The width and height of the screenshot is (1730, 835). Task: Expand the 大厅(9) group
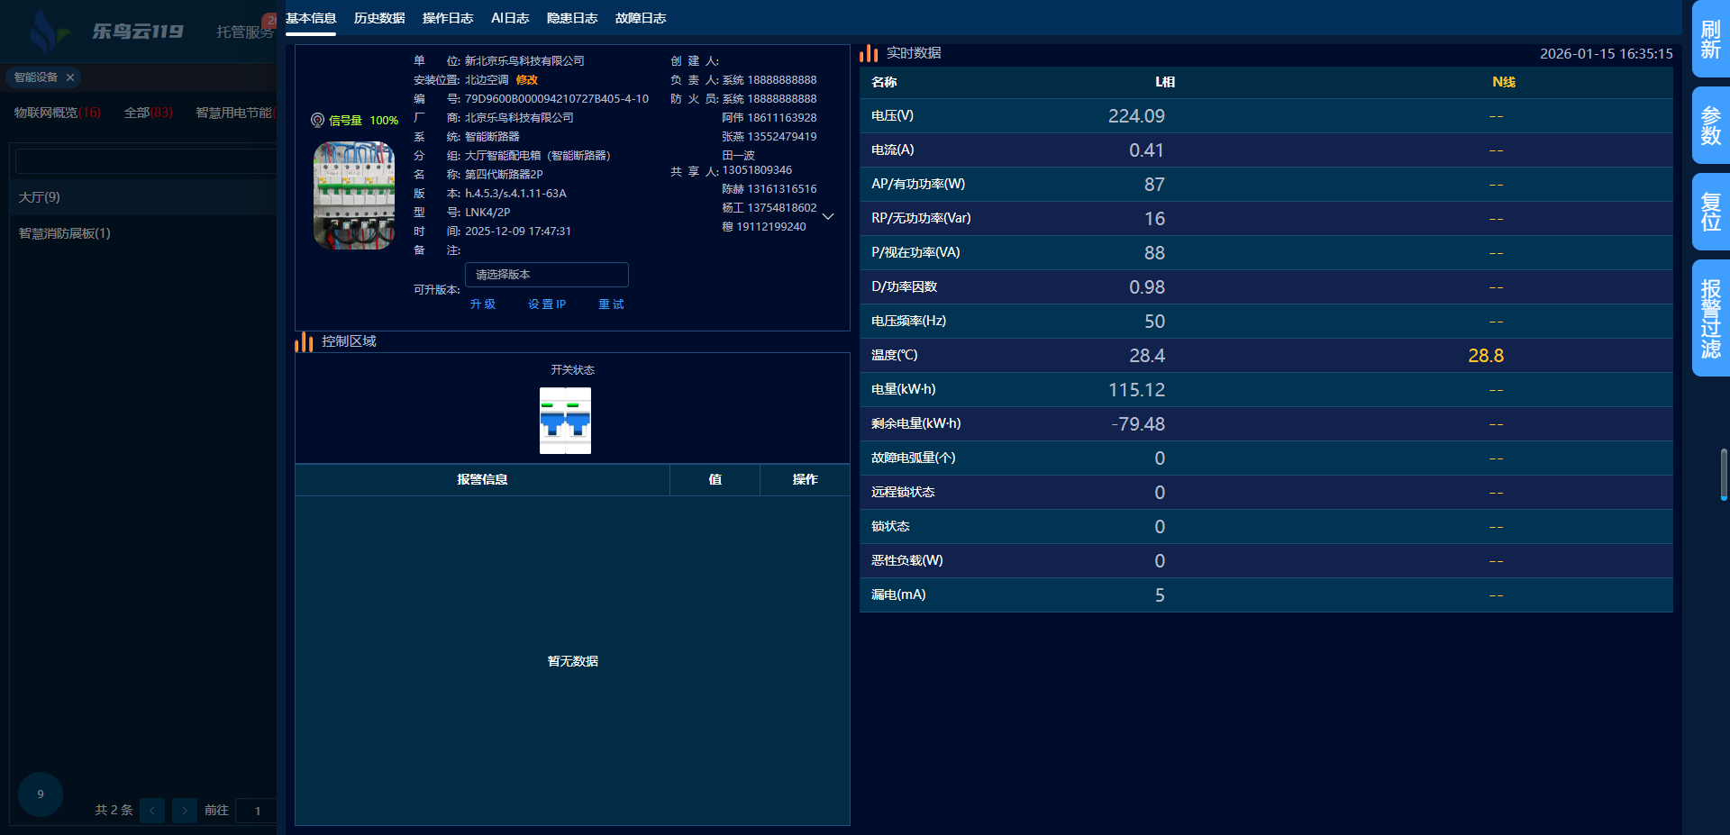40,197
